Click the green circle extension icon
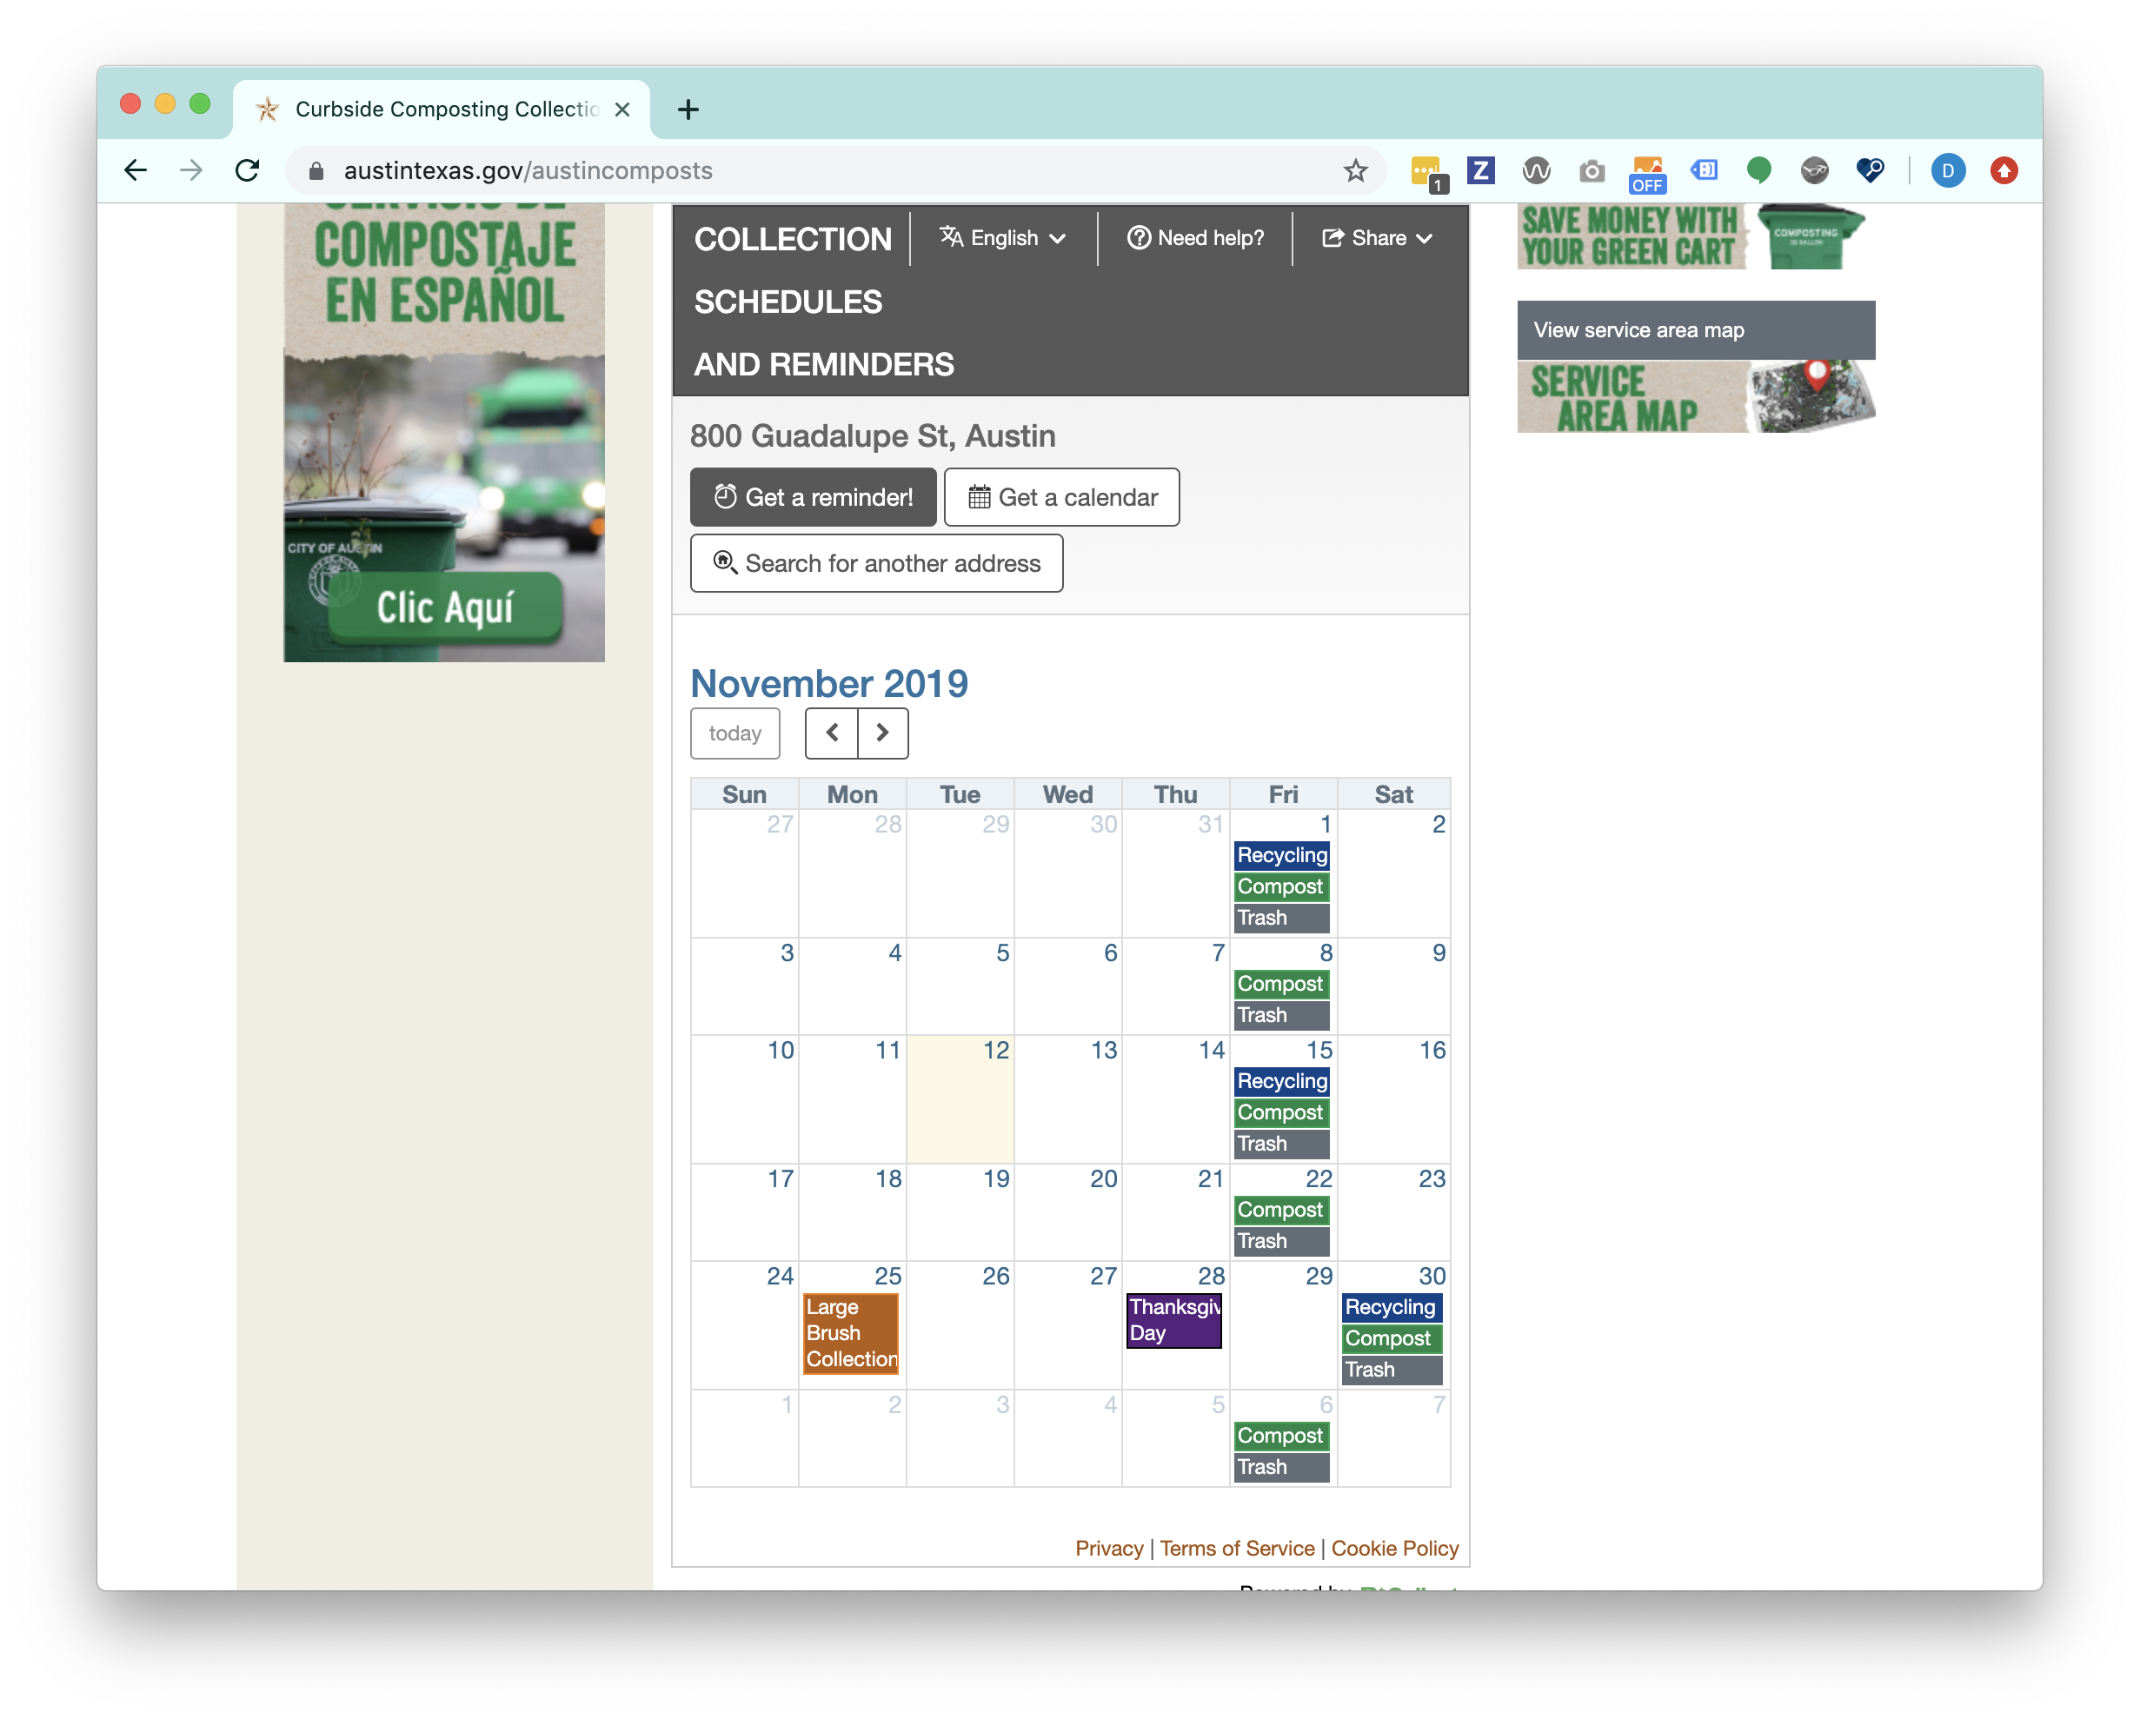 pos(1758,170)
